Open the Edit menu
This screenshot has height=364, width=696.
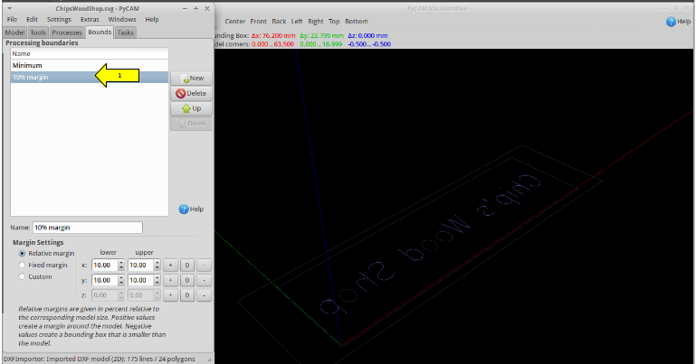[x=32, y=20]
